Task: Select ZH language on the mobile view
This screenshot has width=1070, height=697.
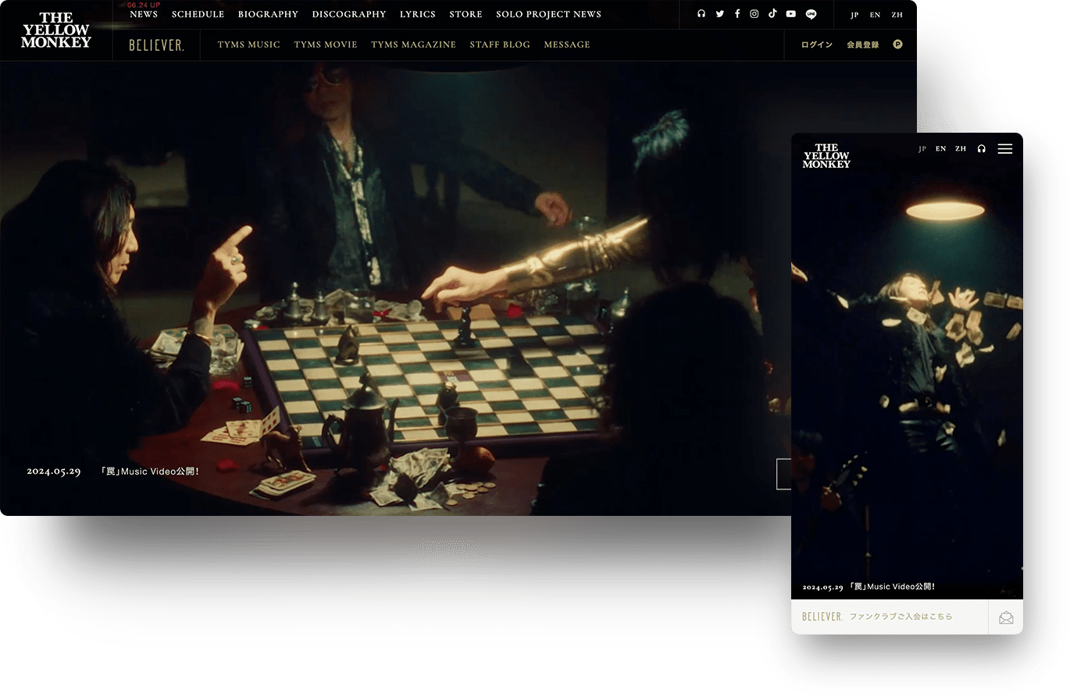Action: 961,148
